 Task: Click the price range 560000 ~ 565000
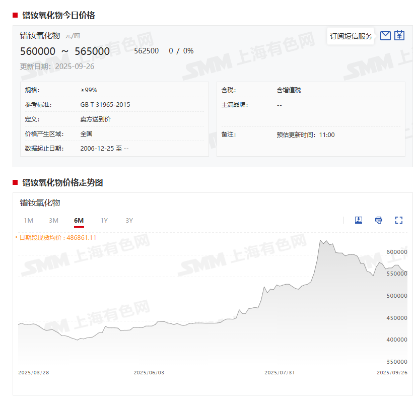[x=65, y=51]
